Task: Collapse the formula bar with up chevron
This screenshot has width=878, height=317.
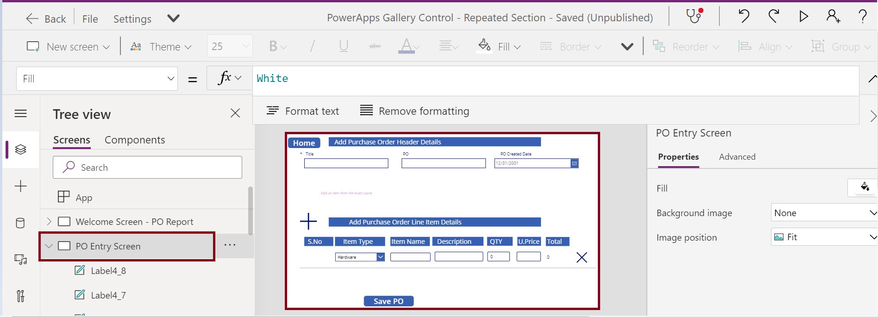Action: click(872, 79)
